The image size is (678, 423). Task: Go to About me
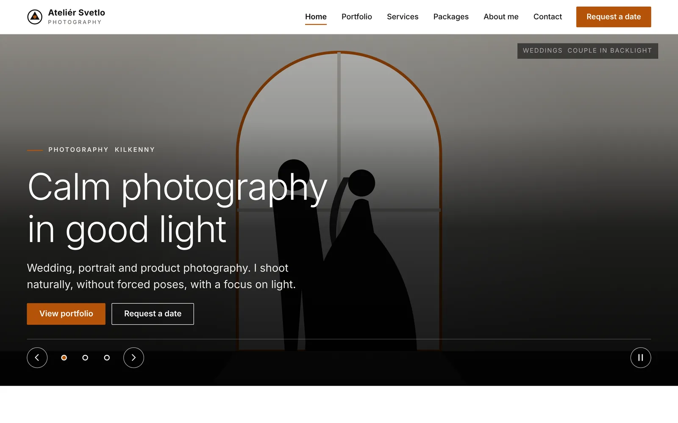(501, 17)
